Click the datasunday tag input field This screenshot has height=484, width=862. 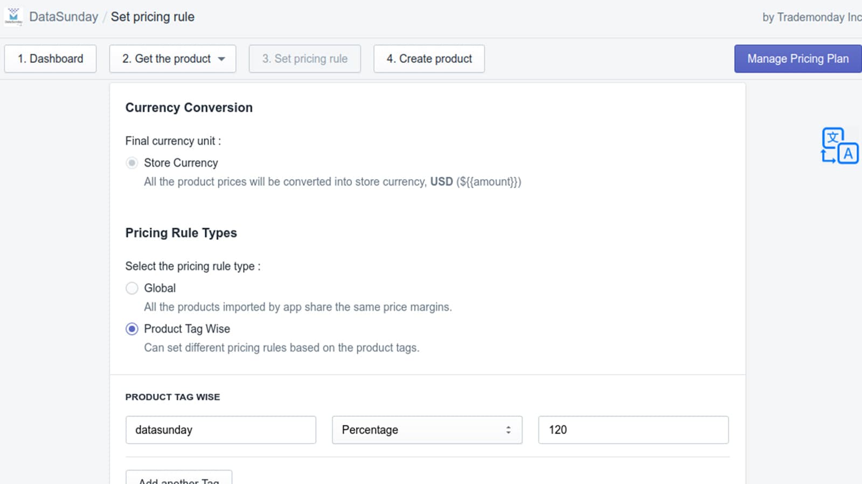(x=220, y=430)
